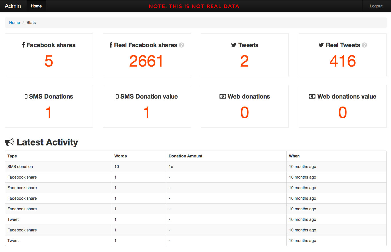Click the help icon next to Real Facebook shares

(181, 45)
